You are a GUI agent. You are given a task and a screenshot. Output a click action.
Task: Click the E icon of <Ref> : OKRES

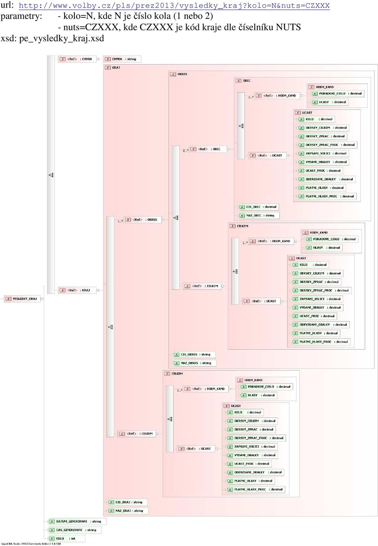click(x=128, y=220)
